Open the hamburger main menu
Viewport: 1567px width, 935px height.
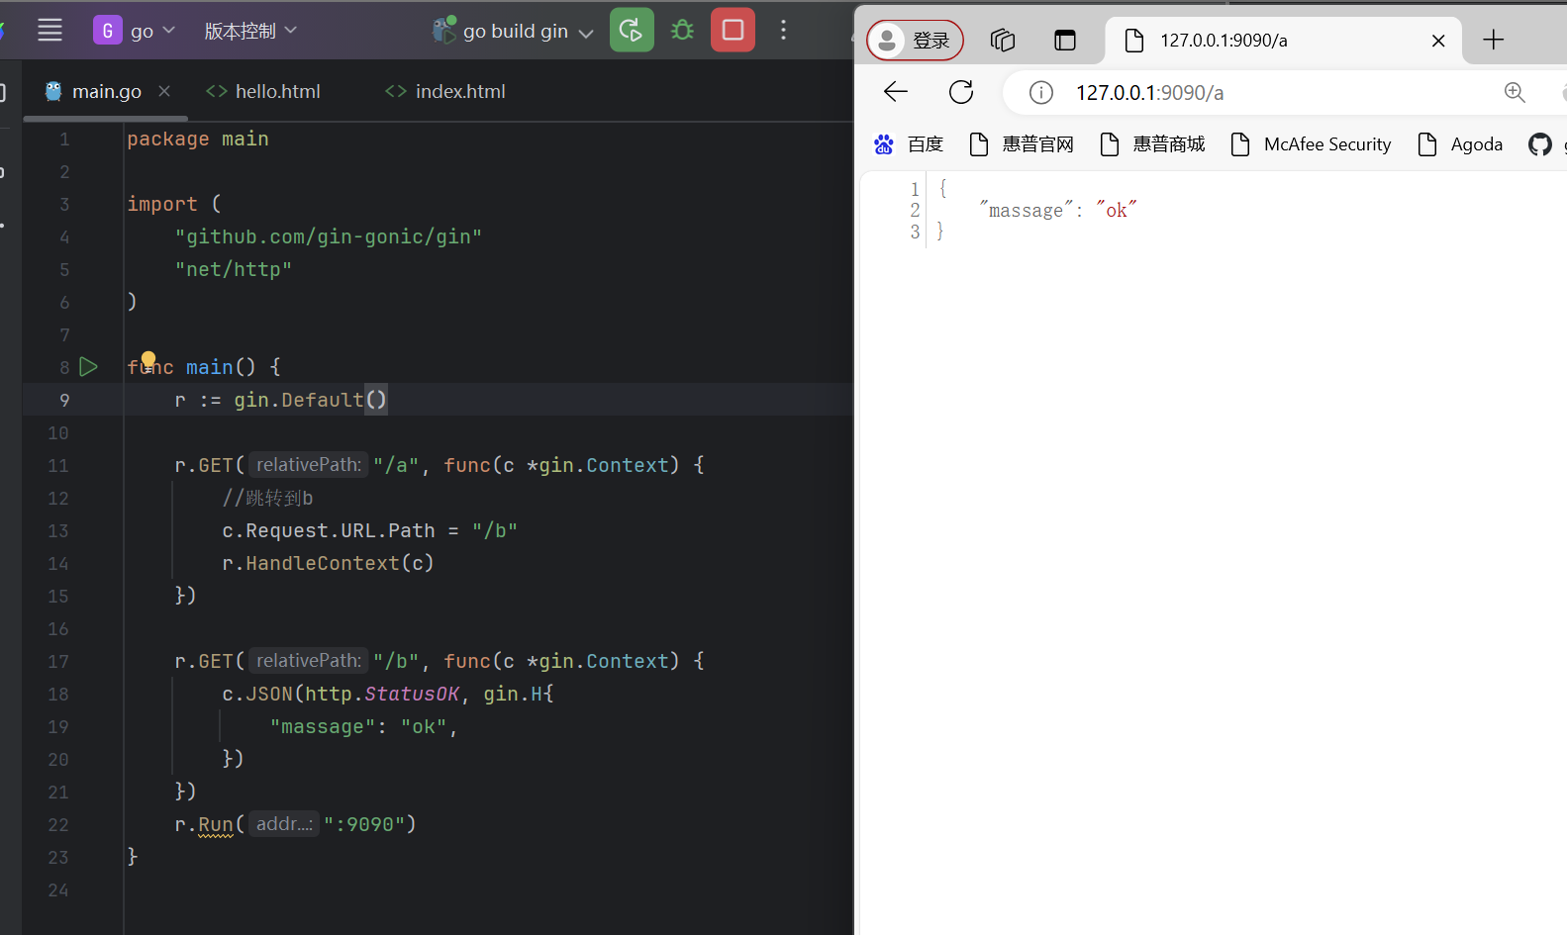tap(49, 31)
